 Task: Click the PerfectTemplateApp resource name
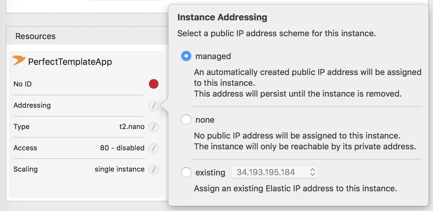pyautogui.click(x=70, y=62)
